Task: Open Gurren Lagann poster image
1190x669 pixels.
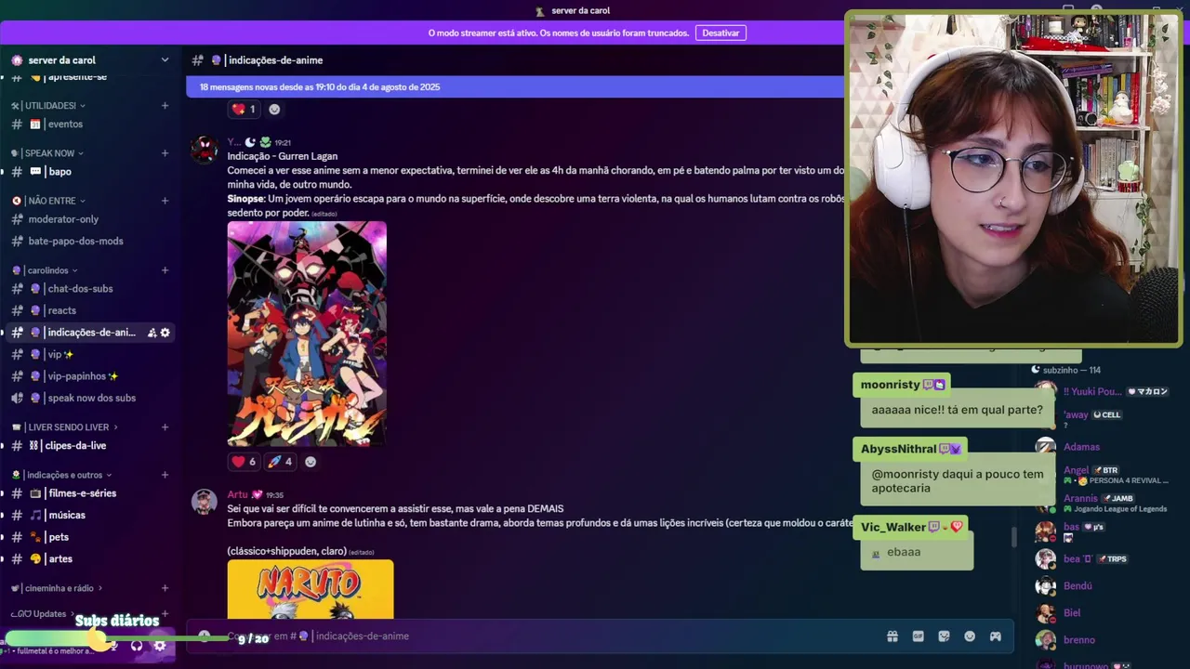Action: (307, 334)
